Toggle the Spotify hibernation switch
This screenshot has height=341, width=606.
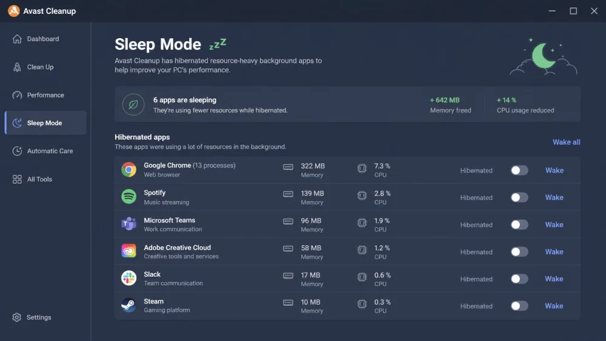pyautogui.click(x=519, y=197)
